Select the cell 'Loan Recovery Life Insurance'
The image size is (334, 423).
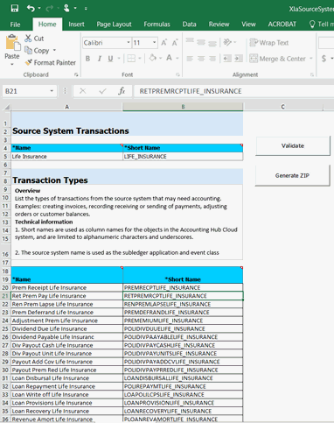[66, 411]
